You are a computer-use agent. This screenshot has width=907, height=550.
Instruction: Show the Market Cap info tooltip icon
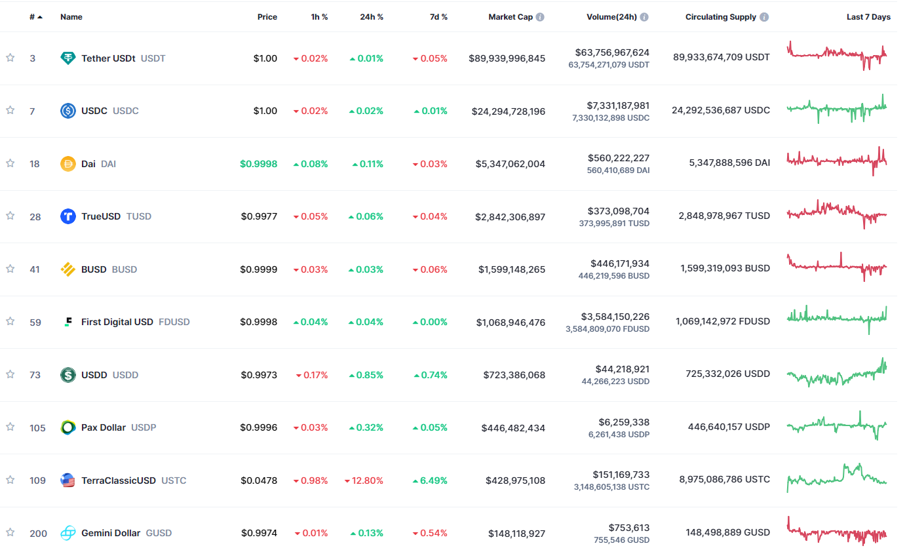540,17
